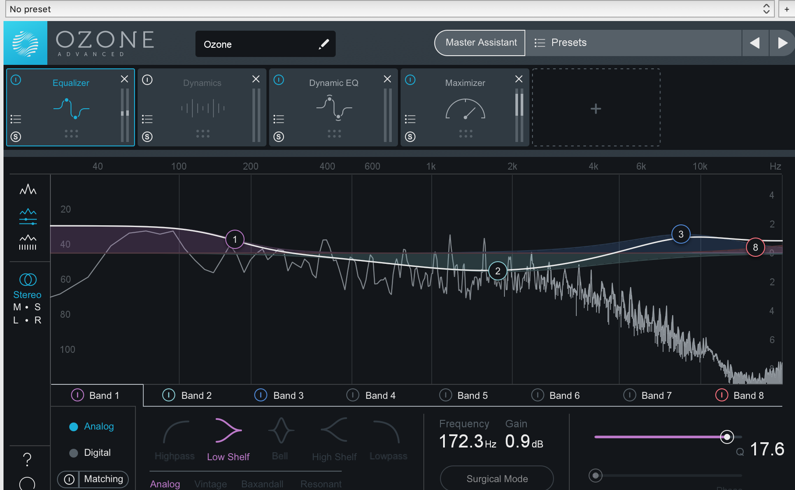Choose the Bell filter shape icon
Screen dimensions: 795x490
point(280,430)
